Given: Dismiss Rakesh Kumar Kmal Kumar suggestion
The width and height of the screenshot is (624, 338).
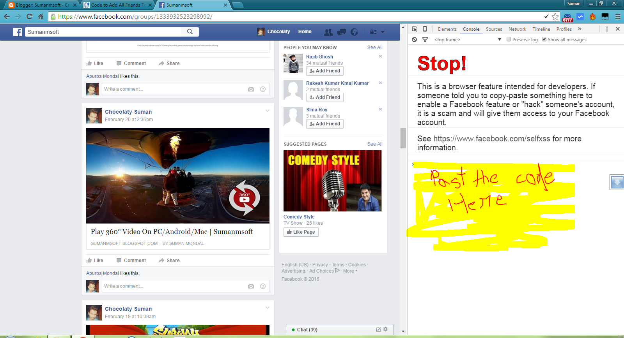Looking at the screenshot, I should 380,83.
